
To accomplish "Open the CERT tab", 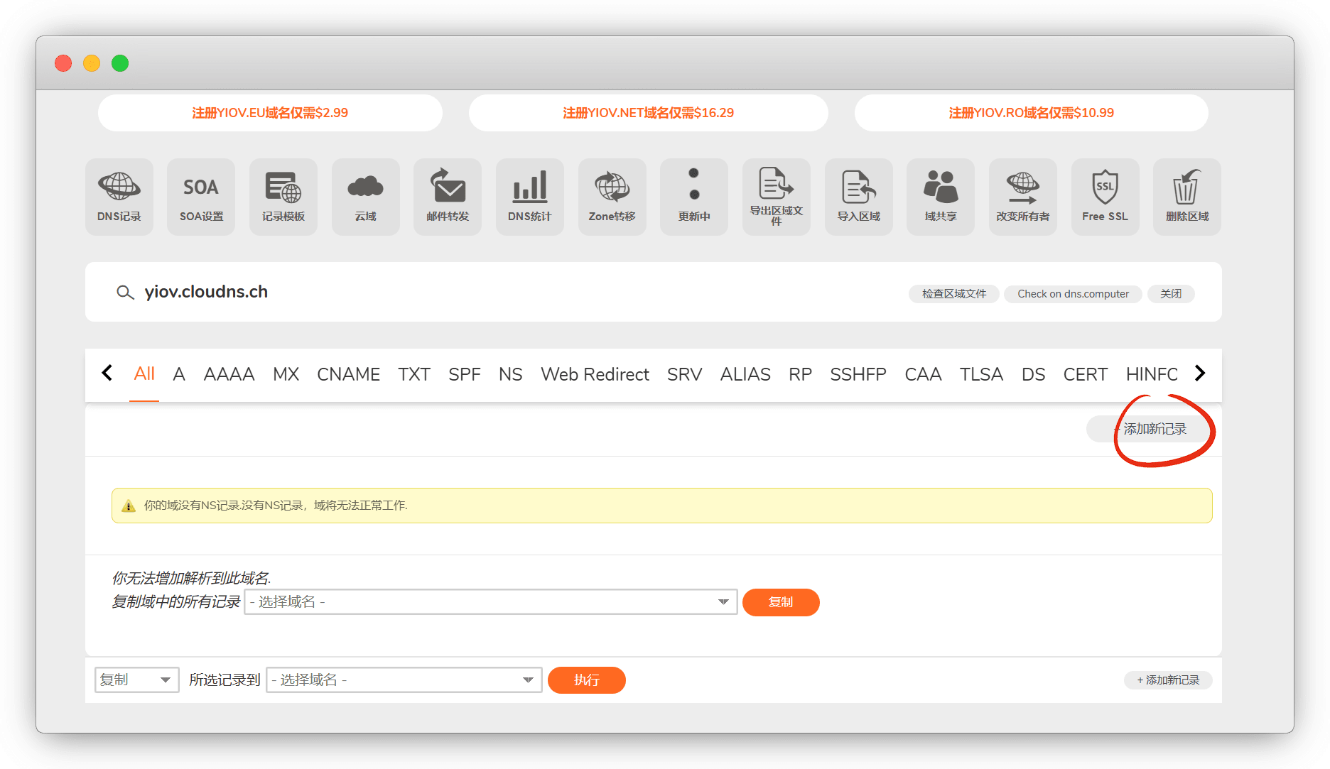I will [1085, 374].
